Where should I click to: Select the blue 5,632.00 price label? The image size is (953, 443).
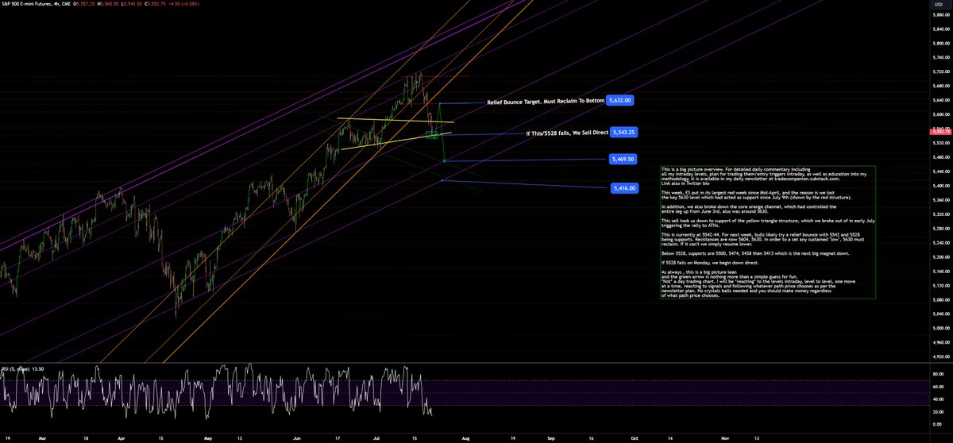(622, 101)
